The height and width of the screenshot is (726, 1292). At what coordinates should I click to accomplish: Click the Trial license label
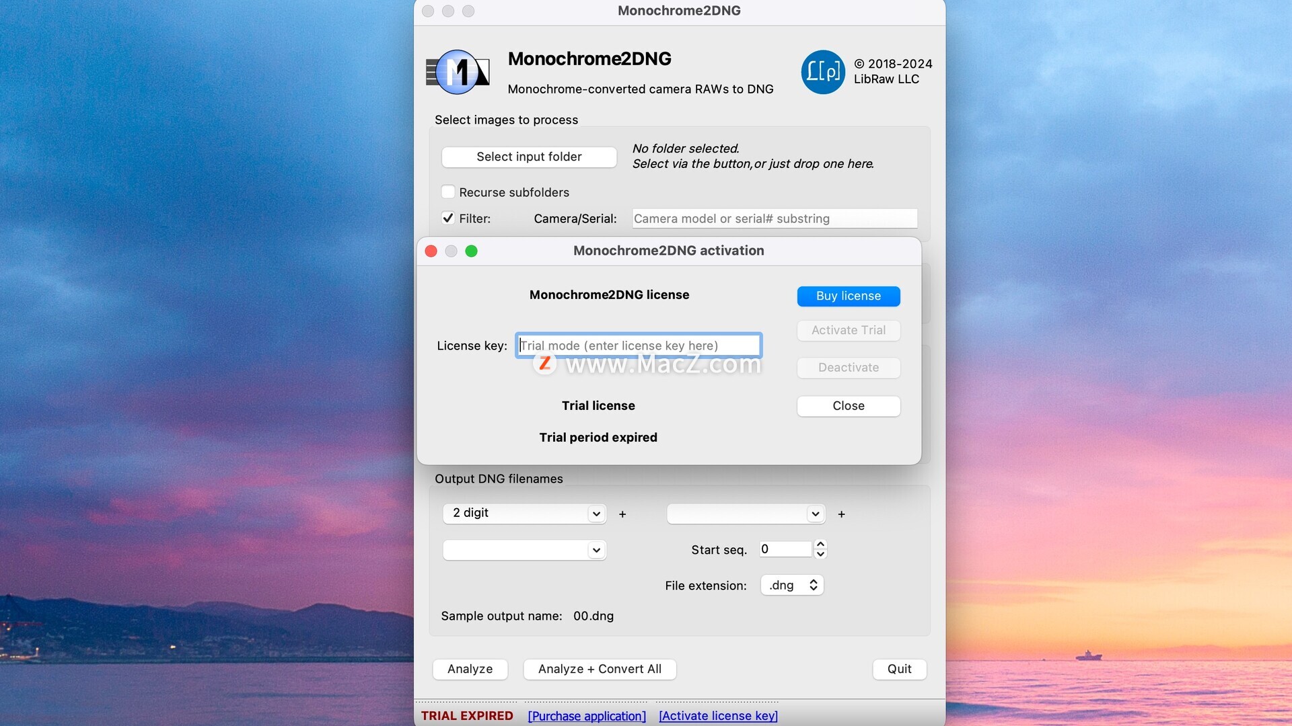pos(598,406)
